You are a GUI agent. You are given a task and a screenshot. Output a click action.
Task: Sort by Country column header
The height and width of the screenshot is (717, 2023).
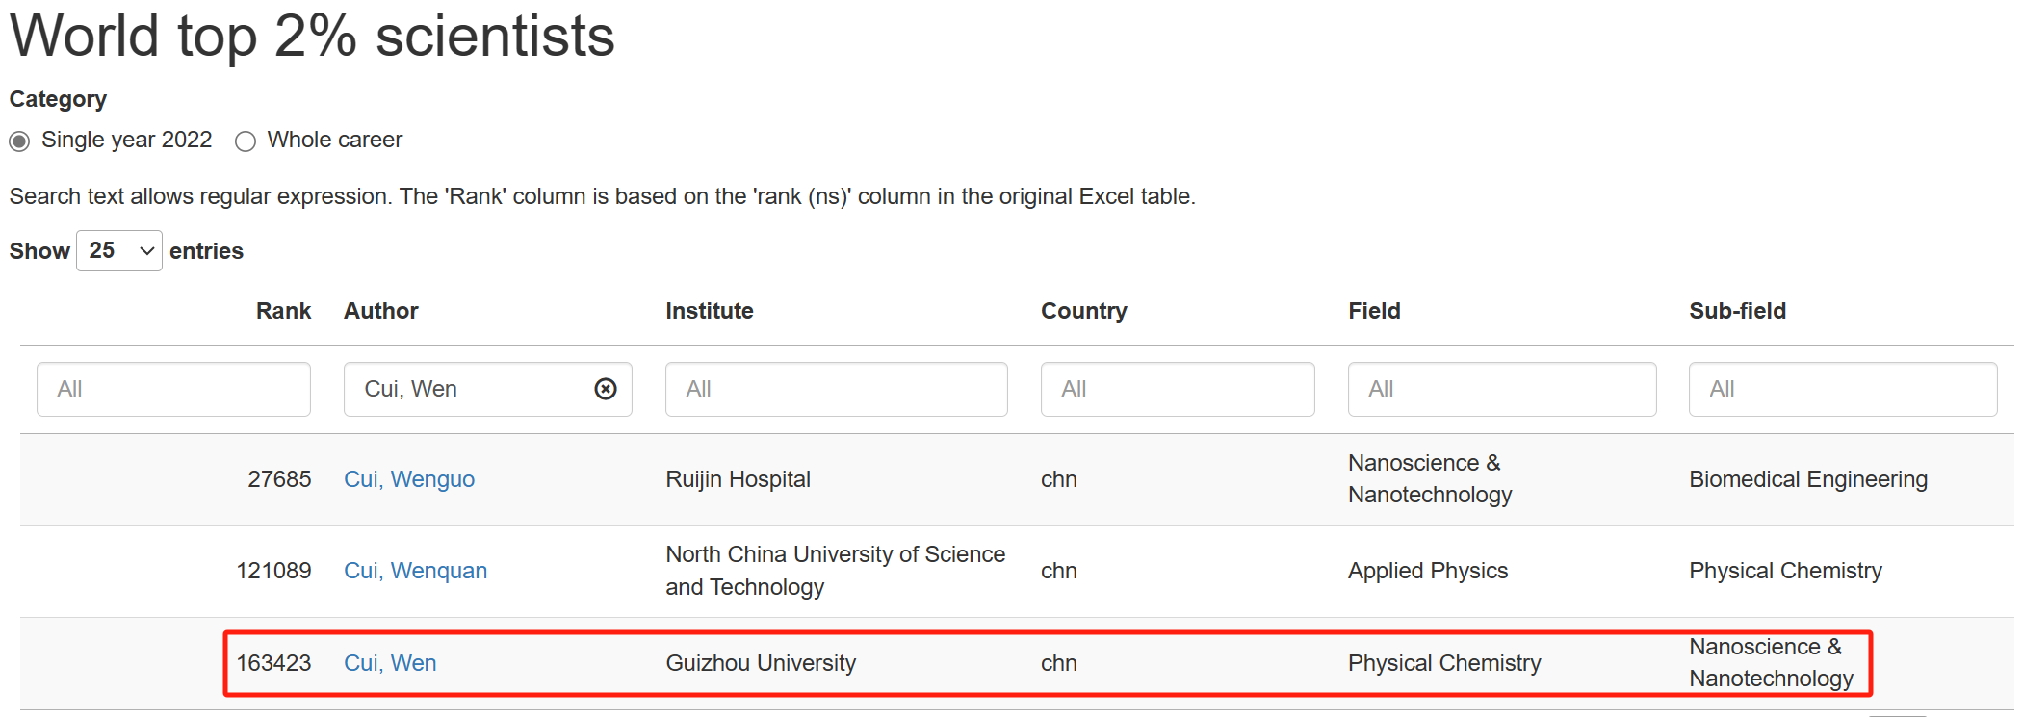(x=1083, y=311)
